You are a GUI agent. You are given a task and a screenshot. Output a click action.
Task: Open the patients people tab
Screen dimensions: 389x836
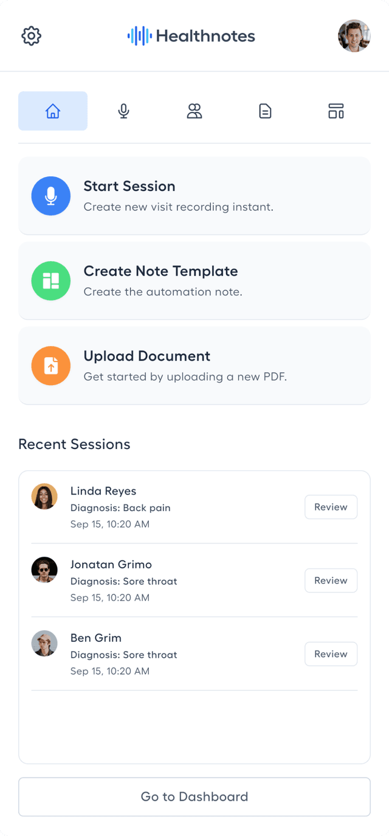coord(194,111)
